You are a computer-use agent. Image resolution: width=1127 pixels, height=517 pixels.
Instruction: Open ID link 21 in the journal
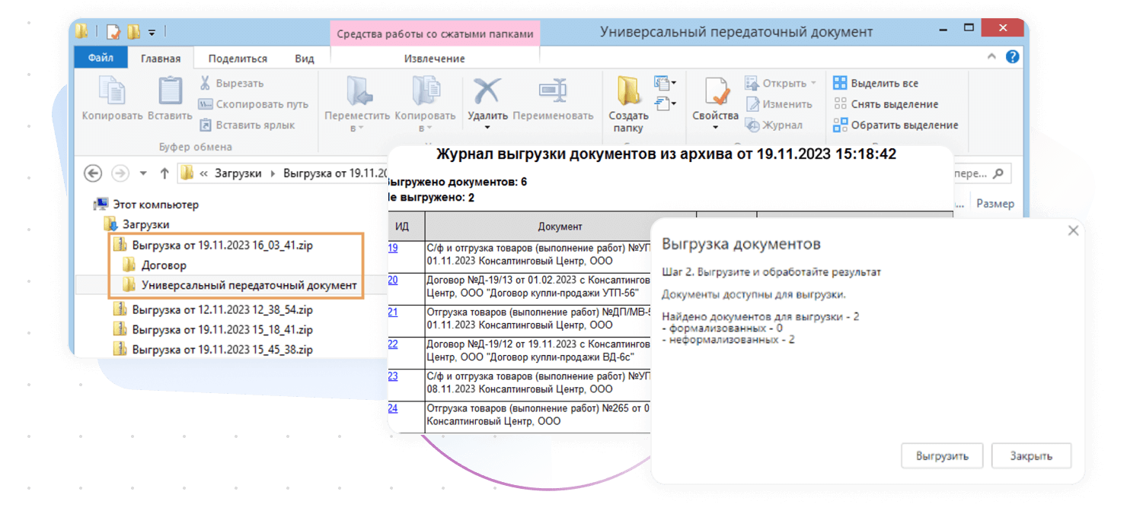tap(393, 312)
